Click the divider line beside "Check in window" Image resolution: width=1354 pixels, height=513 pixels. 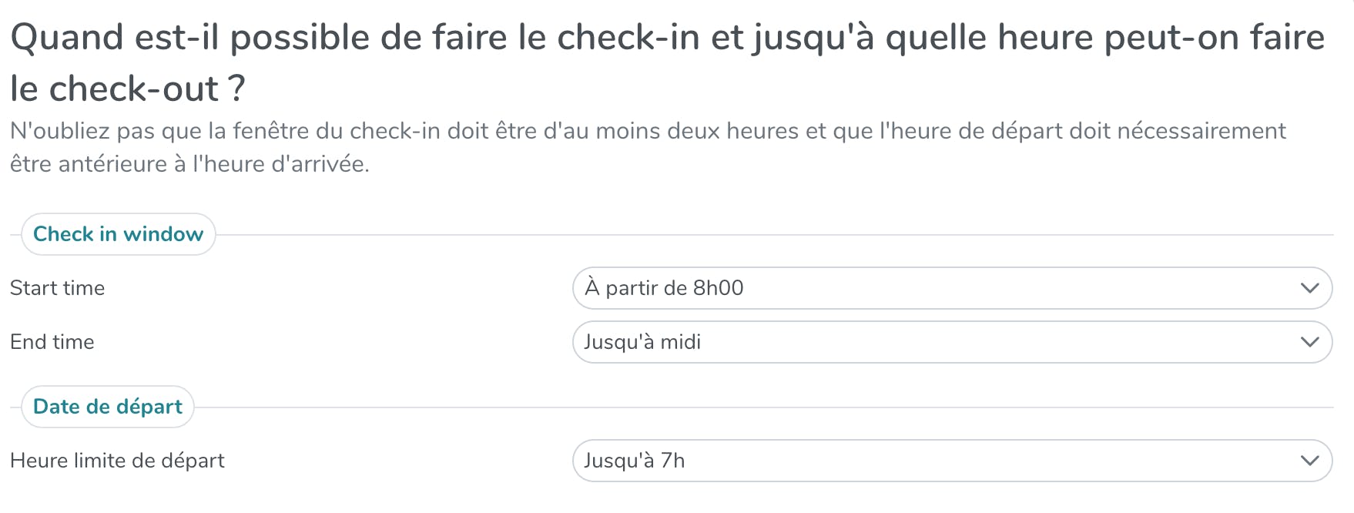pyautogui.click(x=770, y=235)
